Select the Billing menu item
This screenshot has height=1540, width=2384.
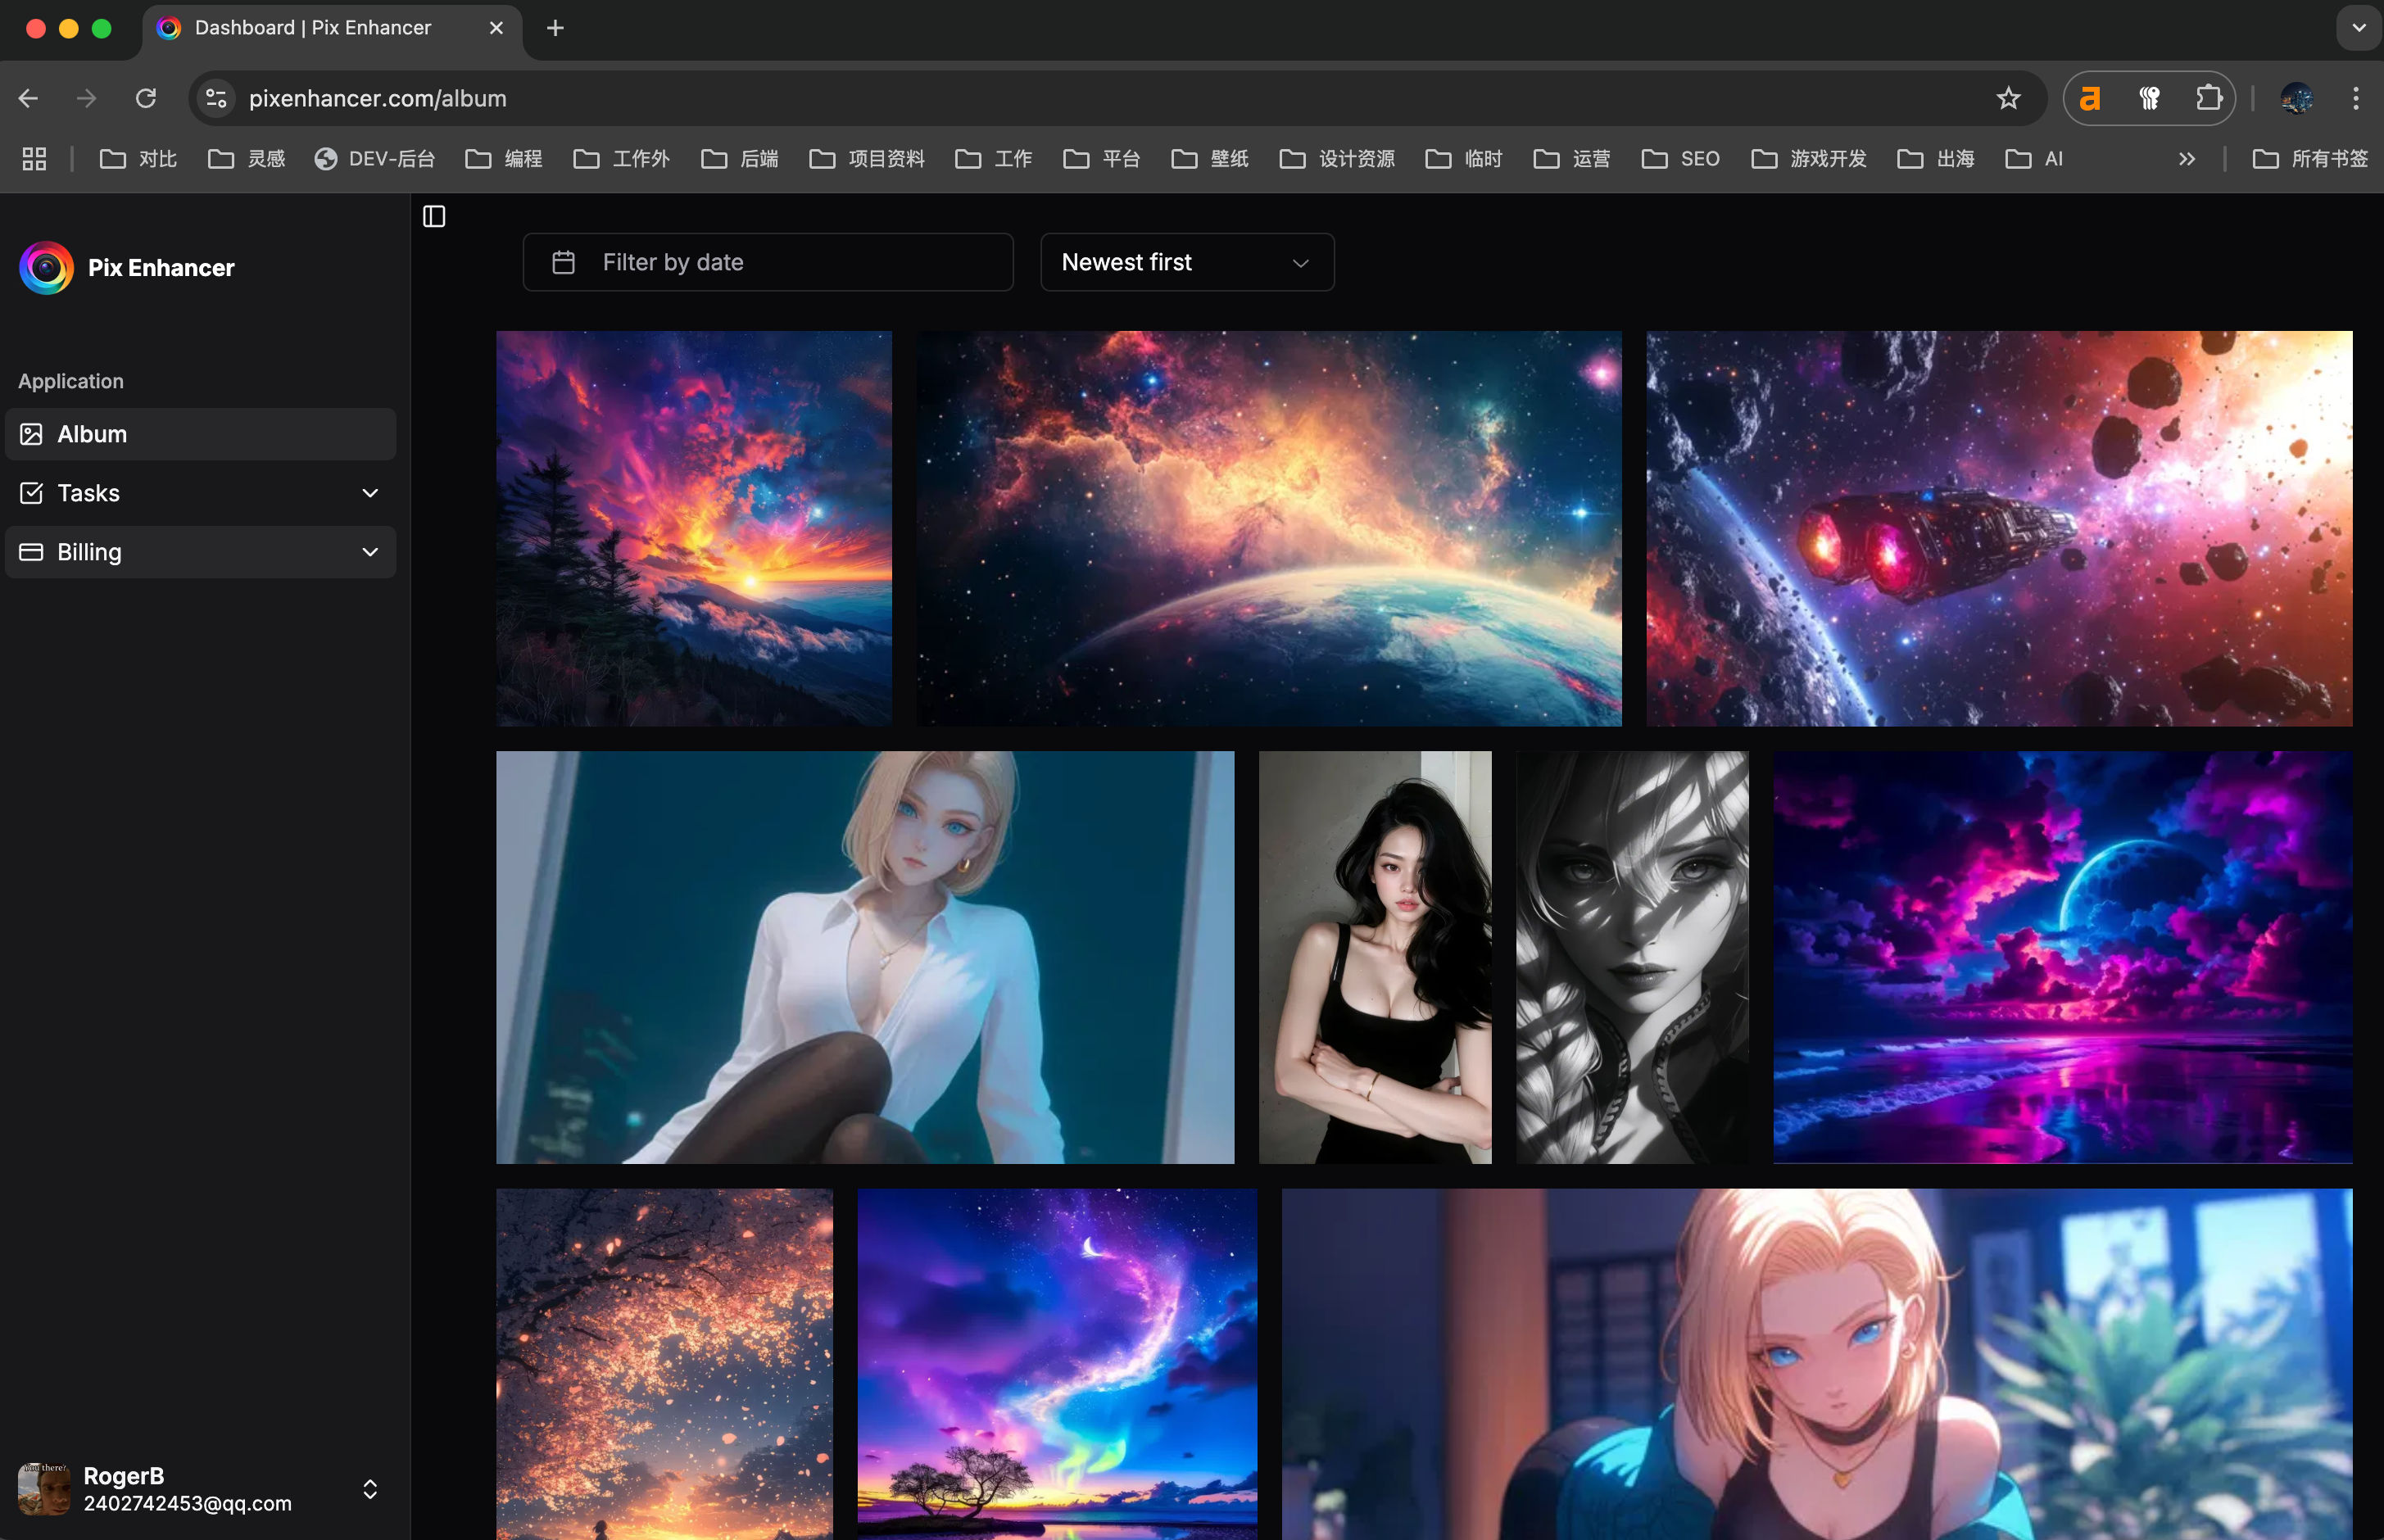(x=200, y=552)
